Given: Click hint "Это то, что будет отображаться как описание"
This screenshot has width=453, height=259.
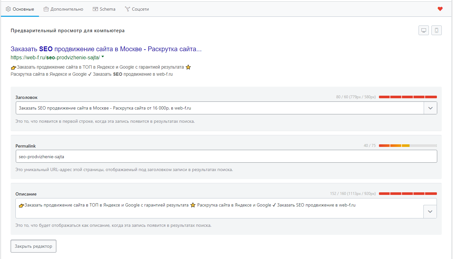Looking at the screenshot, I should [x=114, y=225].
